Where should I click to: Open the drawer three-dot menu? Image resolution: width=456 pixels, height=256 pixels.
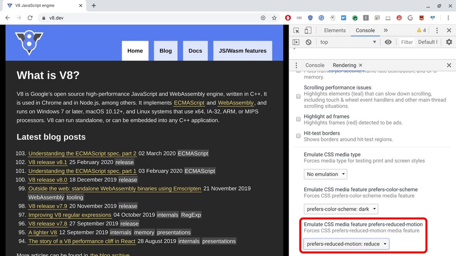coord(296,65)
